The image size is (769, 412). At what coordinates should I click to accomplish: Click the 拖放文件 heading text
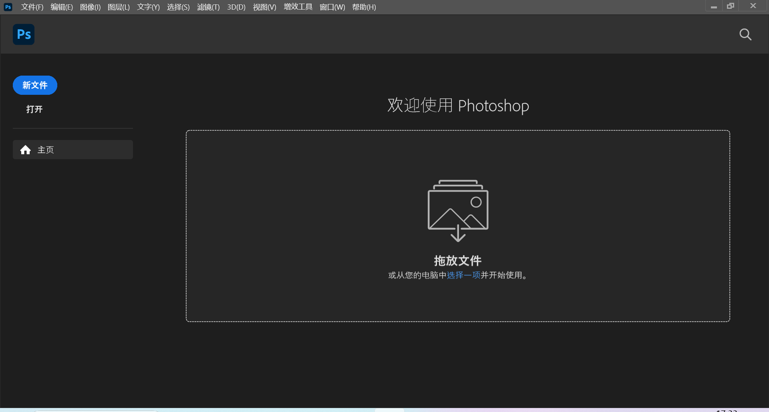(x=458, y=261)
